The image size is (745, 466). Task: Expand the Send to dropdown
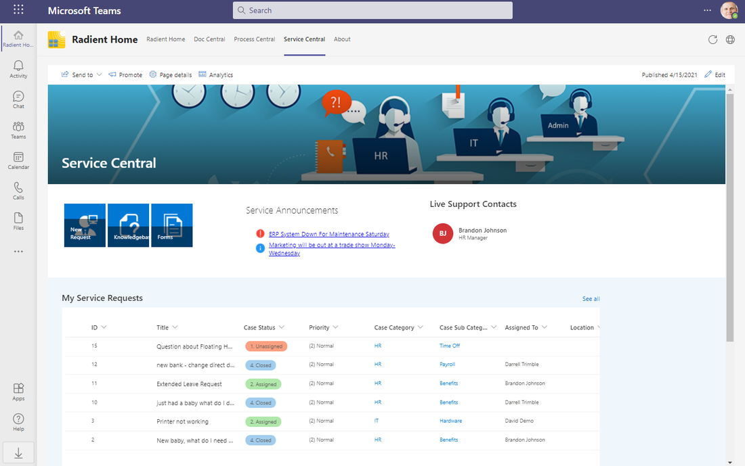click(x=98, y=74)
